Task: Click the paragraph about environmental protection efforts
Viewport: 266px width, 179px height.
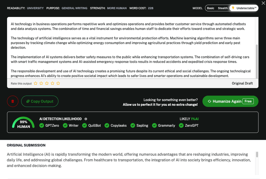Action: [125, 43]
